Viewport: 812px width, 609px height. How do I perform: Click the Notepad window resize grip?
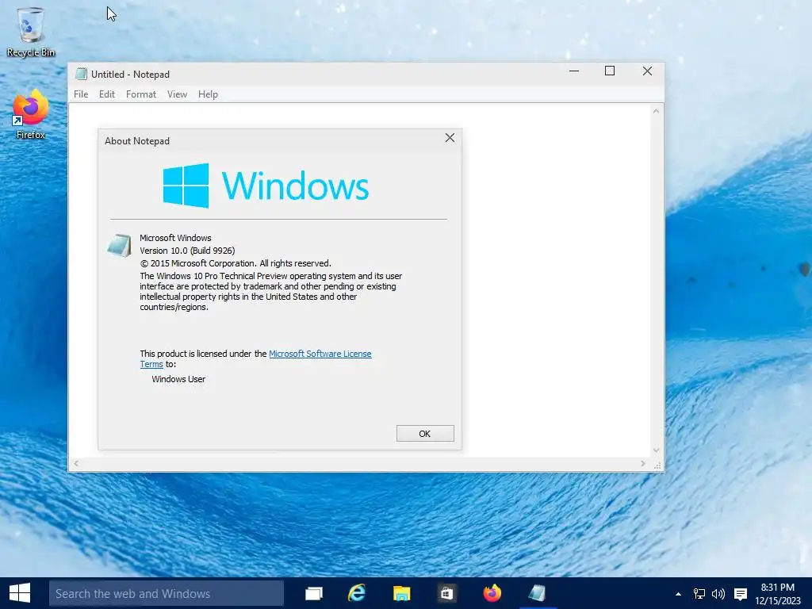click(x=657, y=465)
